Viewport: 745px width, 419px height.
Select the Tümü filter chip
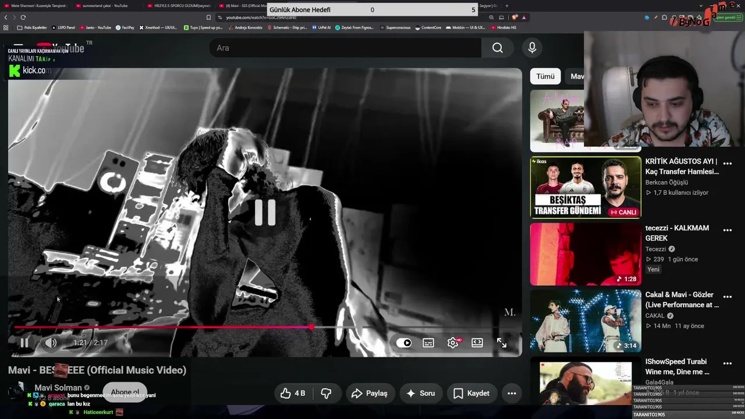coord(545,76)
